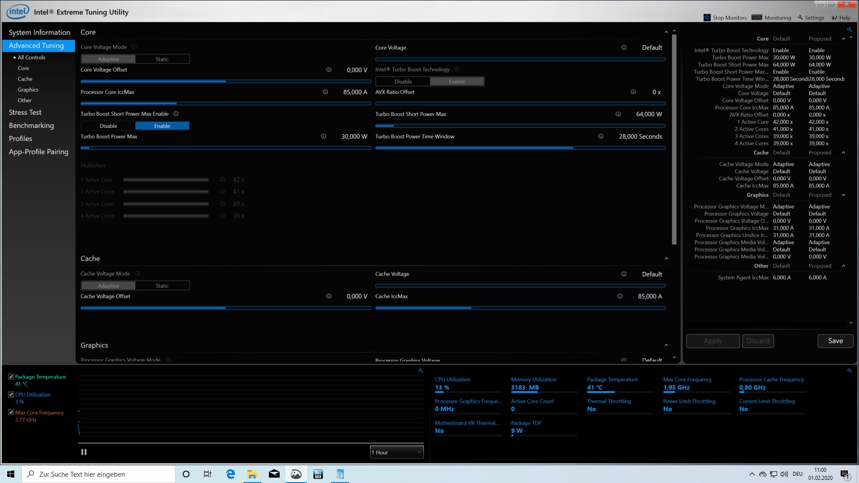Viewport: 859px width, 483px height.
Task: Disable Intel Turbo Boost Technology
Action: pos(403,81)
